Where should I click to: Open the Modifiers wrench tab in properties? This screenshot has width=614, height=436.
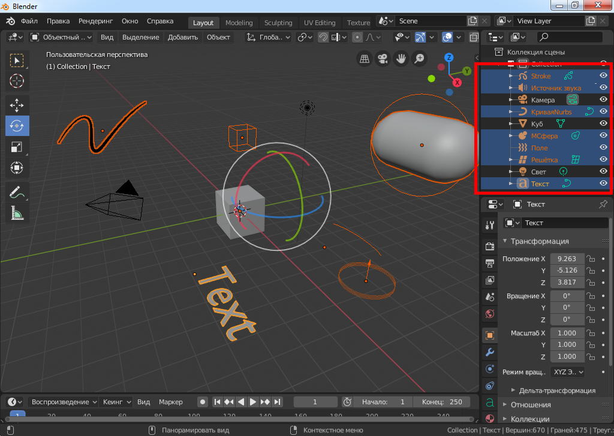click(490, 352)
